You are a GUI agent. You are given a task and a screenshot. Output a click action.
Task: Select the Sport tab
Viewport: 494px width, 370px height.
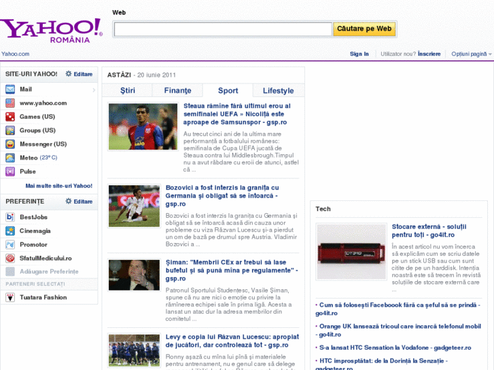228,91
